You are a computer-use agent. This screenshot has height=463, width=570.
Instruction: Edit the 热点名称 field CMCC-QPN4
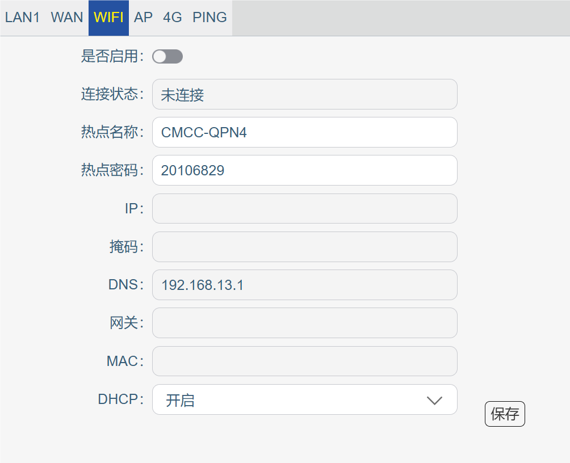pyautogui.click(x=305, y=132)
